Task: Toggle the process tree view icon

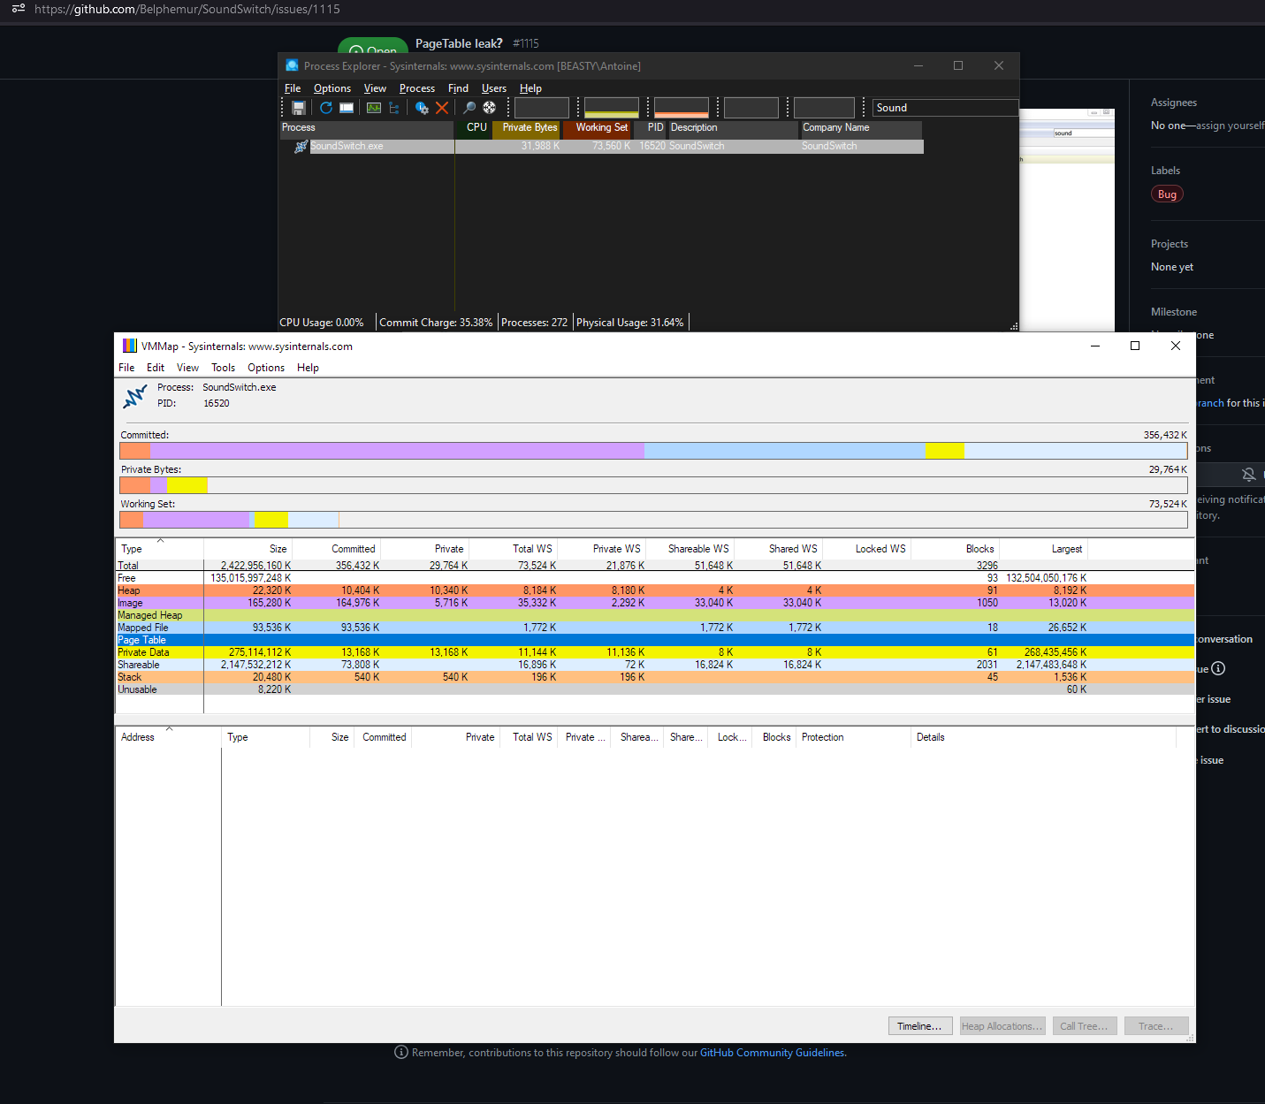Action: 394,108
